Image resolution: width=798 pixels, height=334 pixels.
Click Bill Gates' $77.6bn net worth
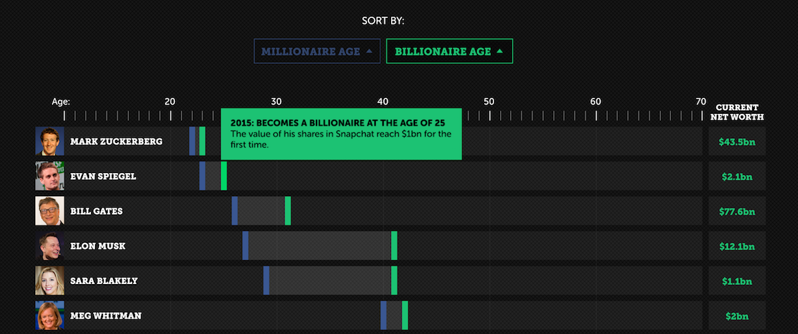[x=737, y=212]
